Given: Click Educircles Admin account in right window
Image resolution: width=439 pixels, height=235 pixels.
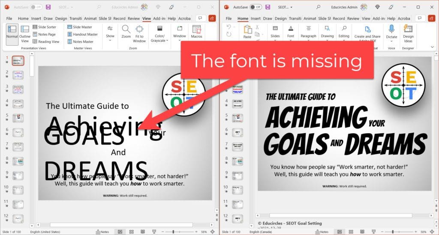Looking at the screenshot, I should tap(344, 7).
